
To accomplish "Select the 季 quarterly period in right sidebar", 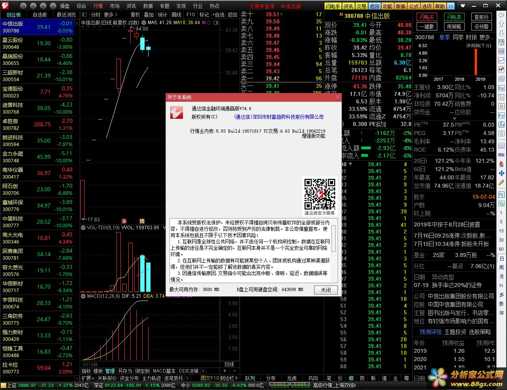I will tap(501, 304).
